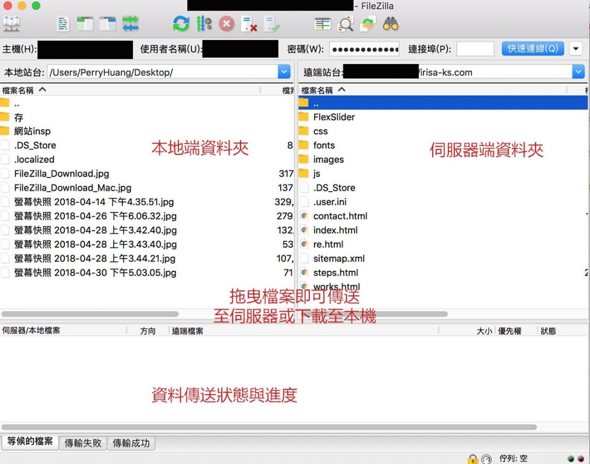Refresh file and folder lists
This screenshot has height=464, width=590.
[181, 25]
